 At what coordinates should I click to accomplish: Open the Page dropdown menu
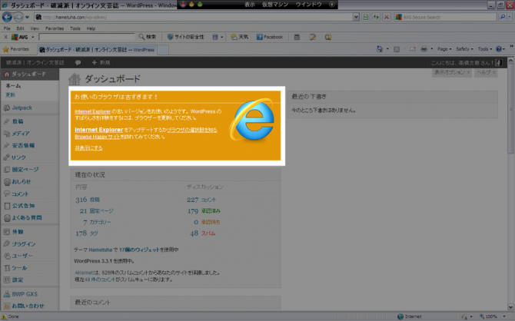coord(444,49)
